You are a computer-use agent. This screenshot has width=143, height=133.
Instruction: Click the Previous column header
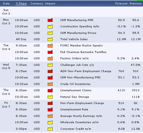pos(136,4)
